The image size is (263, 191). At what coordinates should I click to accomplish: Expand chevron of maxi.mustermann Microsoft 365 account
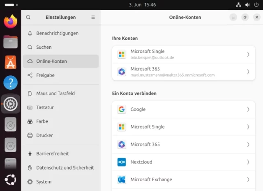248,72
